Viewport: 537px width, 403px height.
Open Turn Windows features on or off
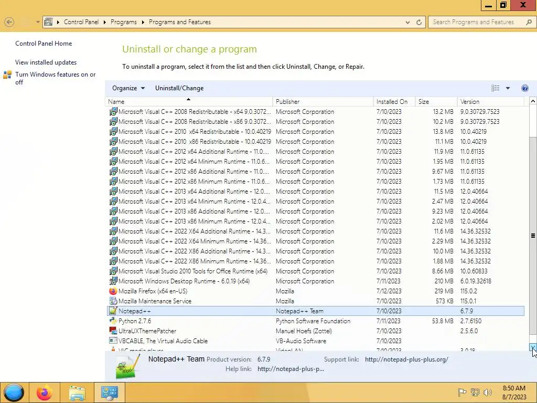pyautogui.click(x=56, y=78)
